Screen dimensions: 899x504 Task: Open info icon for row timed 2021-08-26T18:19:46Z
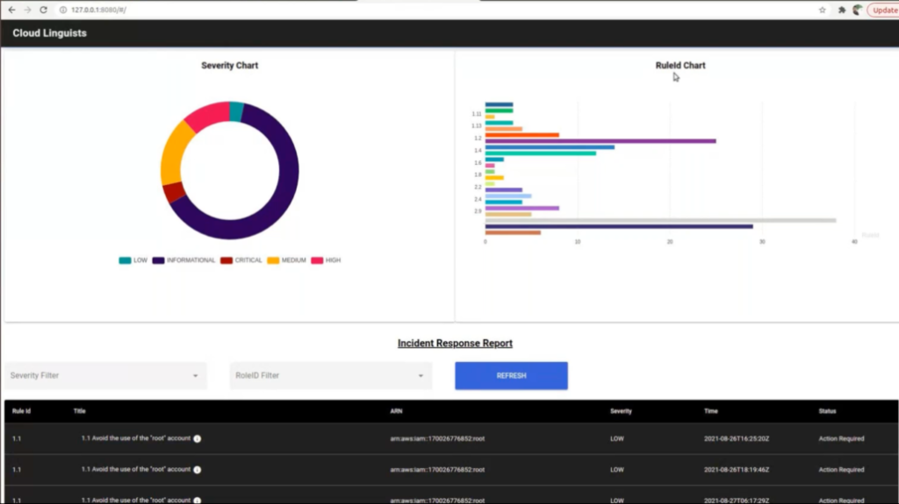coord(198,470)
